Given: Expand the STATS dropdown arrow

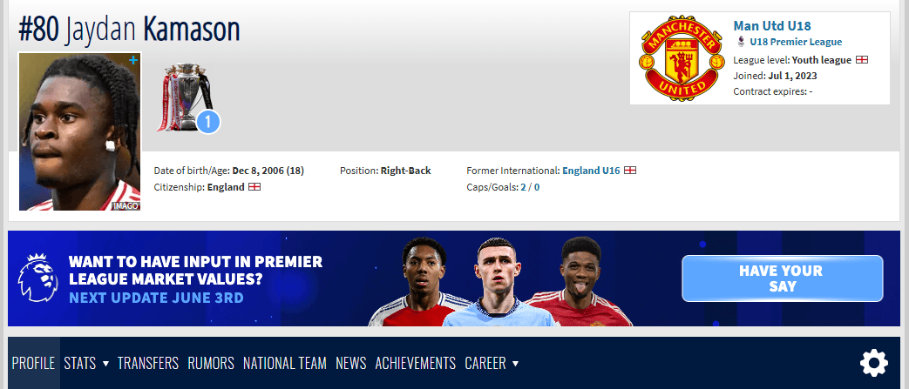Looking at the screenshot, I should [105, 364].
